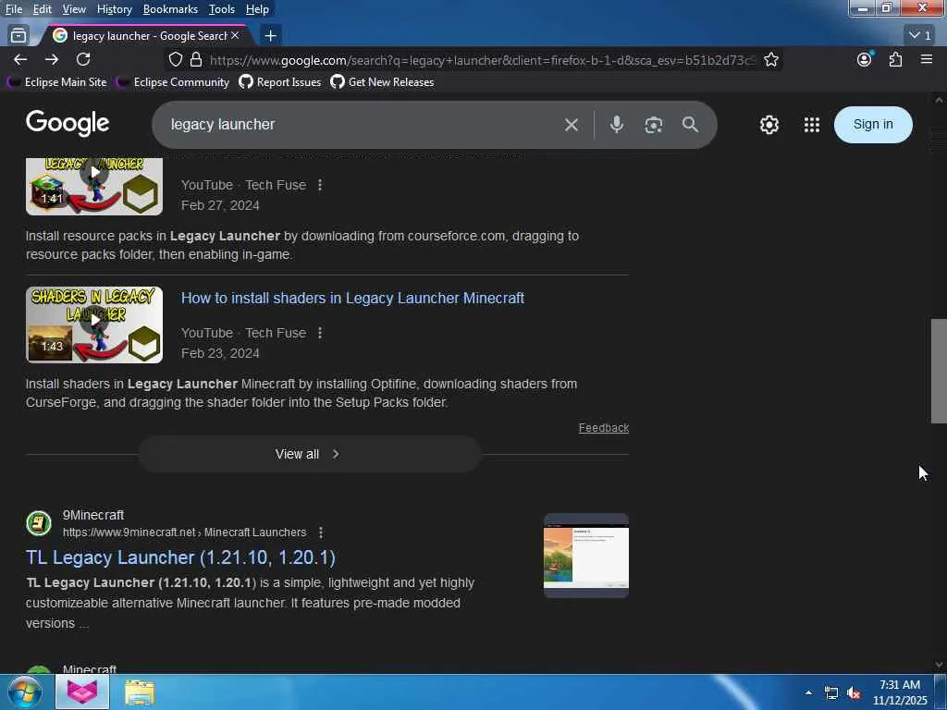
Task: Open a new tab with plus button
Action: 271,36
